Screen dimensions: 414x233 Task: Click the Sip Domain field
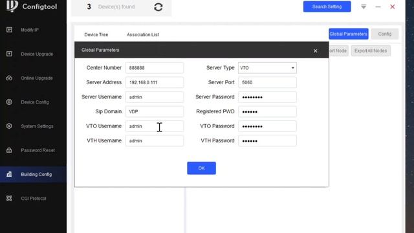(x=155, y=111)
